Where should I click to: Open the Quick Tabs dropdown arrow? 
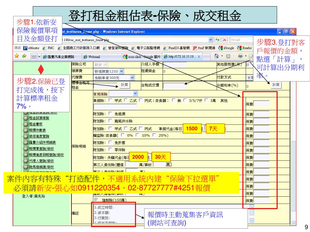click(x=39, y=57)
